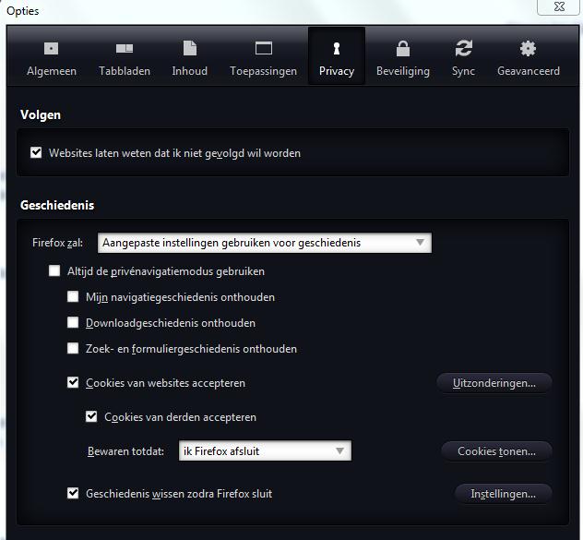
Task: Open the Algemeen settings icon
Action: point(52,48)
